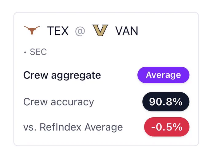Click the 90.8% accuracy pill
209x160 pixels.
click(x=166, y=102)
